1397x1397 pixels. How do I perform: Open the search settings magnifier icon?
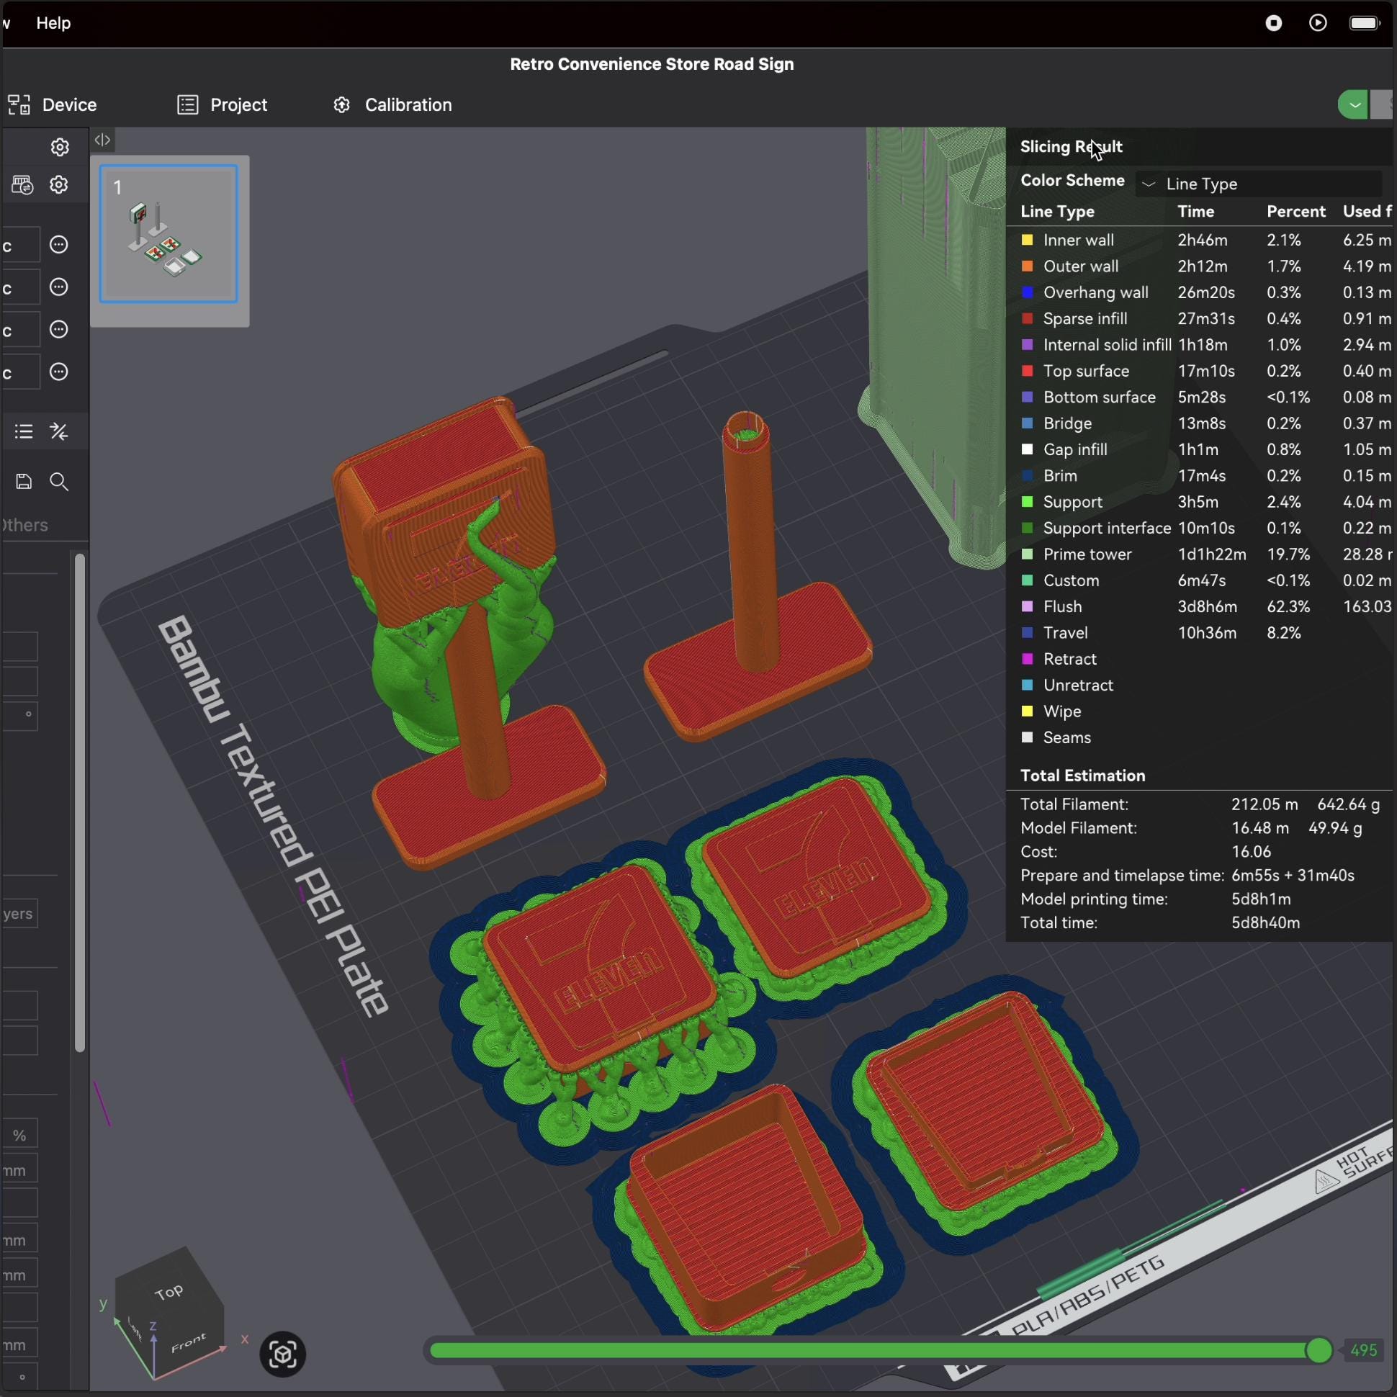(59, 482)
